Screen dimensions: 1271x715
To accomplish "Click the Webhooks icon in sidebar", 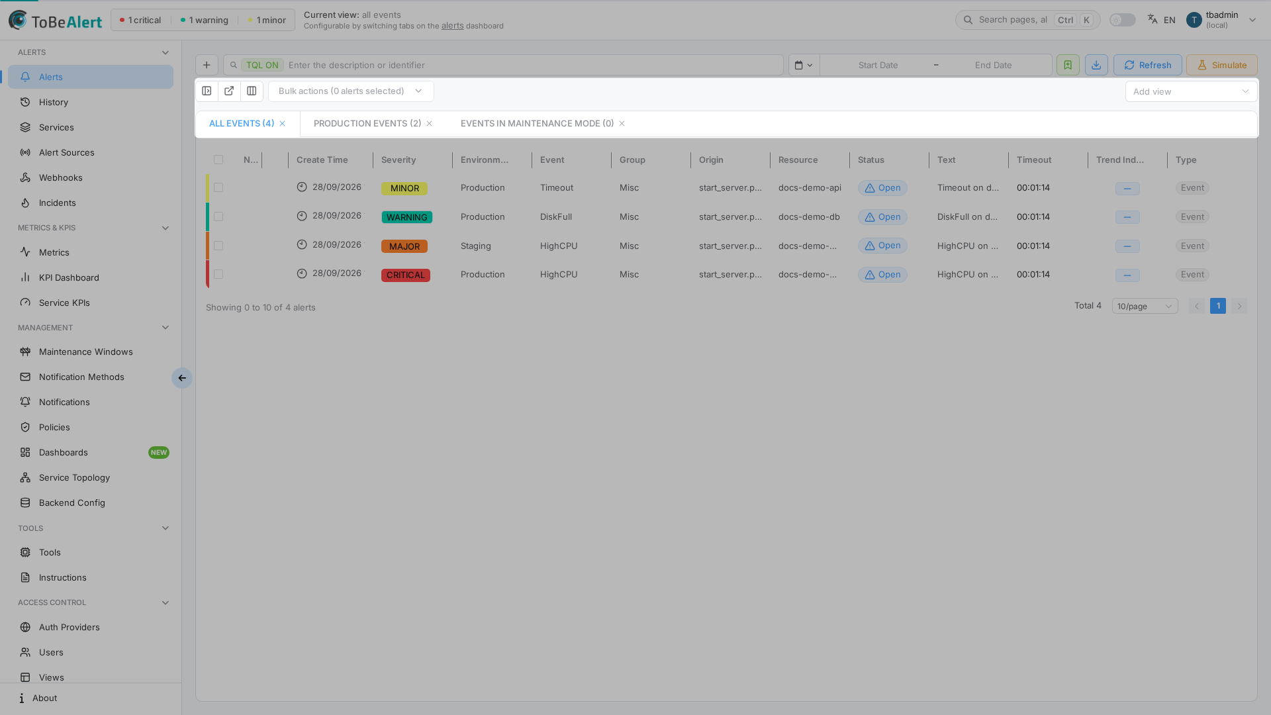I will coord(25,177).
